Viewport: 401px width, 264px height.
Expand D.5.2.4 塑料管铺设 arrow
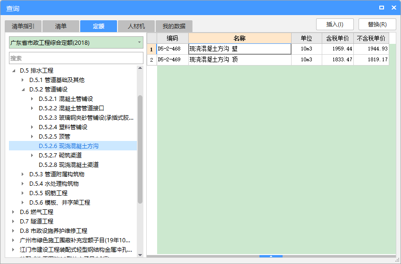(32, 127)
